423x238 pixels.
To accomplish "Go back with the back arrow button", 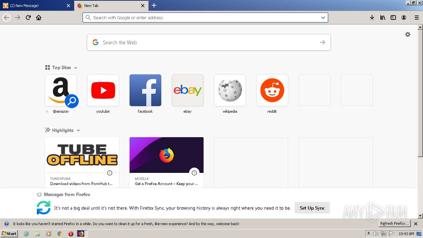I will [x=7, y=18].
